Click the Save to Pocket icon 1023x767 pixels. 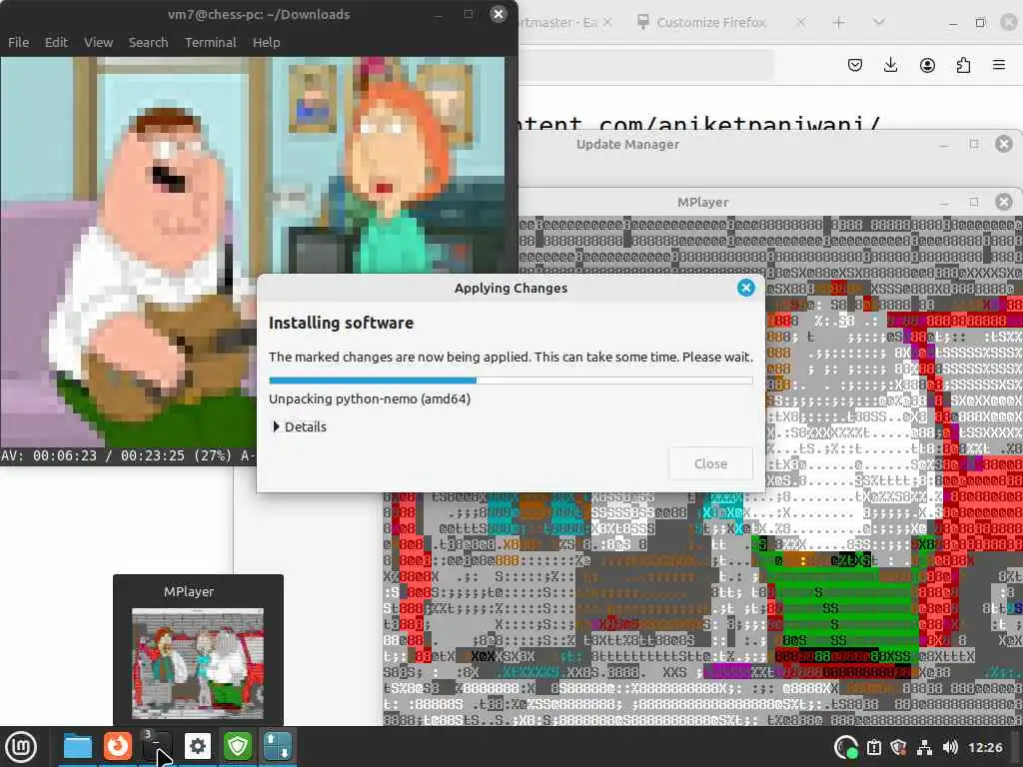[x=855, y=65]
